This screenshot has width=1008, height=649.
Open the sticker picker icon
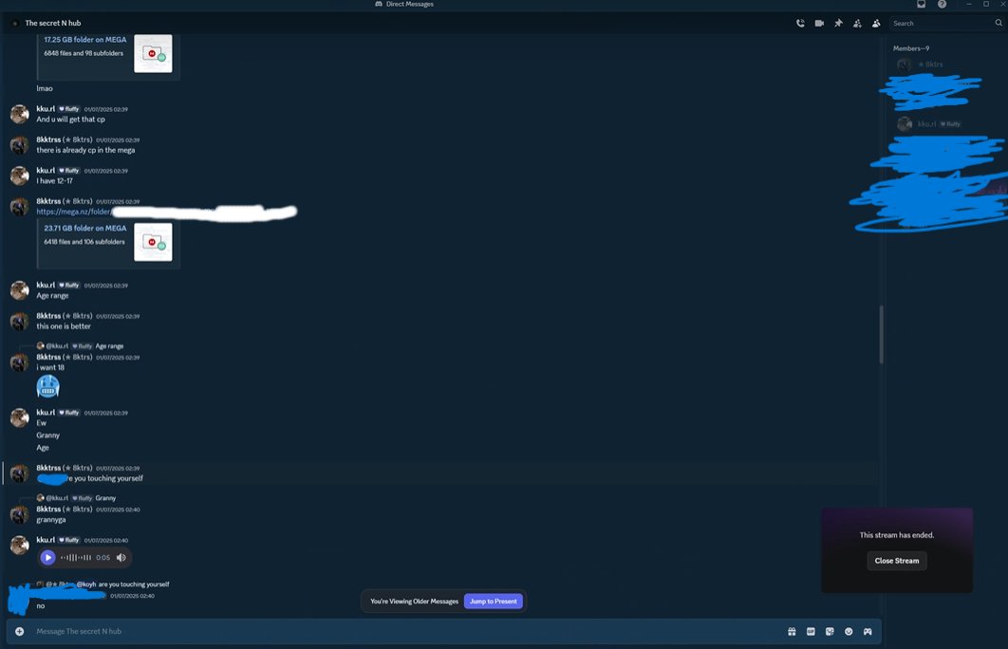click(x=830, y=632)
